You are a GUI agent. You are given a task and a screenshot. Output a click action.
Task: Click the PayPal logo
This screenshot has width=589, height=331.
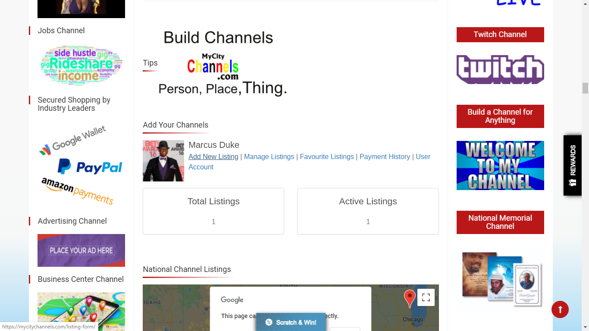[90, 167]
